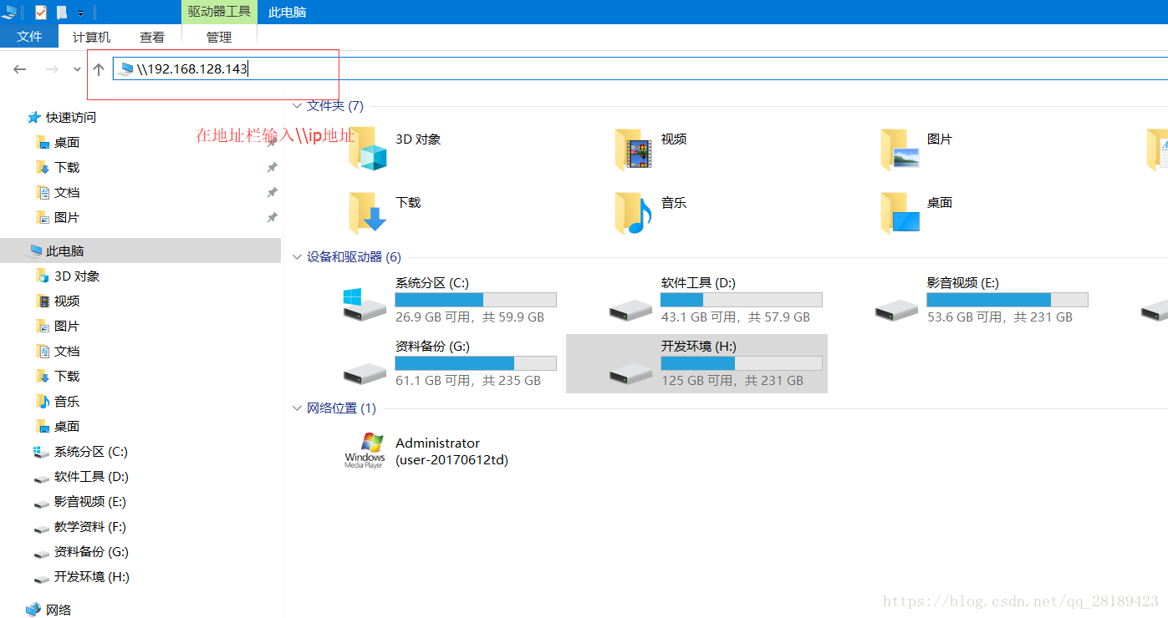This screenshot has height=618, width=1168.
Task: Open Administrator Windows Media Player location
Action: click(x=365, y=451)
